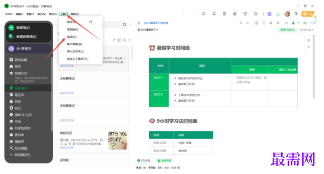Navigate forward with right arrow

tap(193, 14)
